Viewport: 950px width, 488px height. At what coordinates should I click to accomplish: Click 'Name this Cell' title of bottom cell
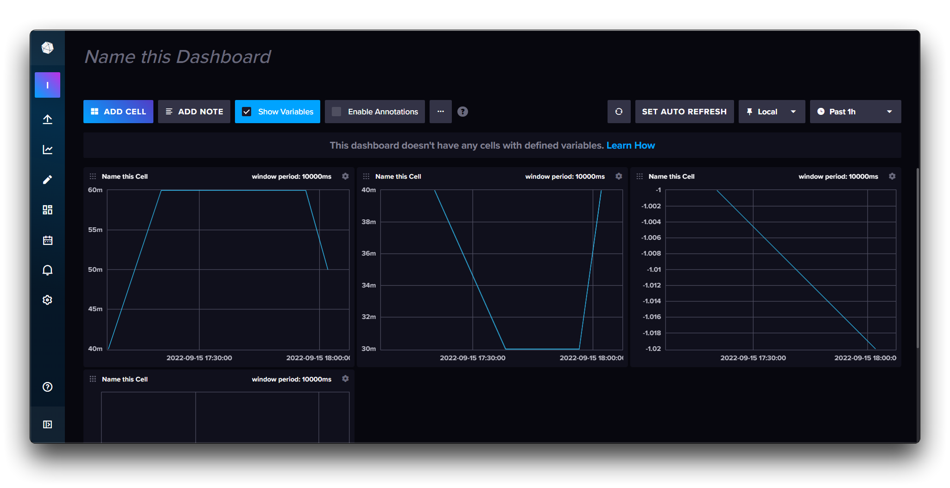125,379
